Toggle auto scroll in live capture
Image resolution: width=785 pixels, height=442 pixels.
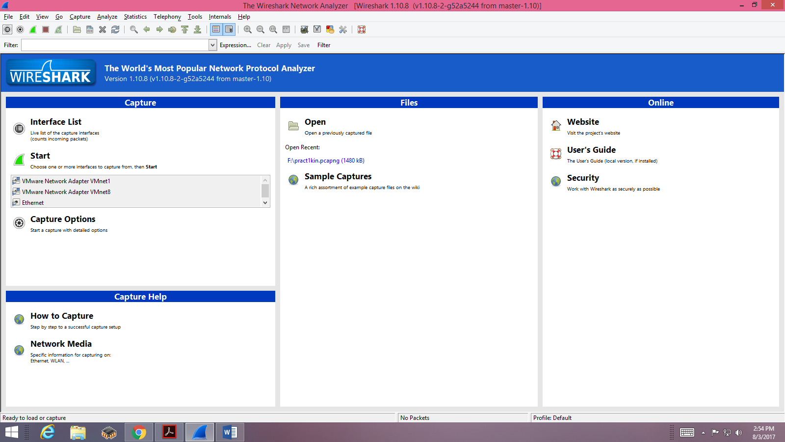click(x=229, y=29)
